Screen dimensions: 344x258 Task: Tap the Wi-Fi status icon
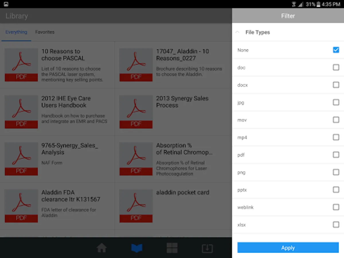point(294,4)
